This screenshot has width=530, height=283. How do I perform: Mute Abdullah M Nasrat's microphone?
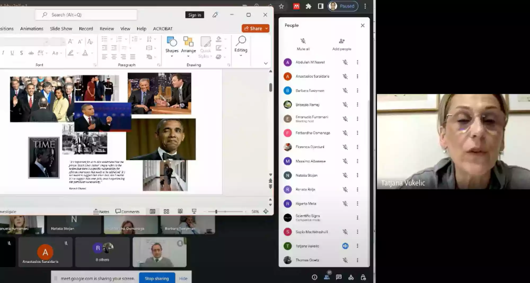(345, 62)
